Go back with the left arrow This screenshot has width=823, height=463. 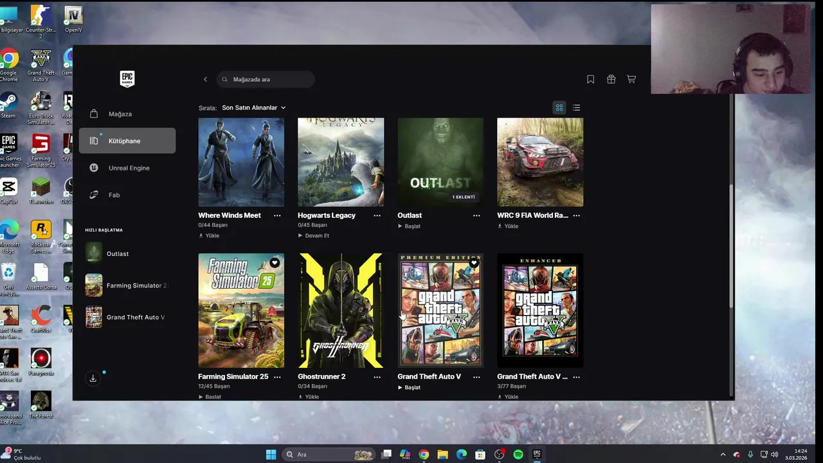pyautogui.click(x=205, y=79)
